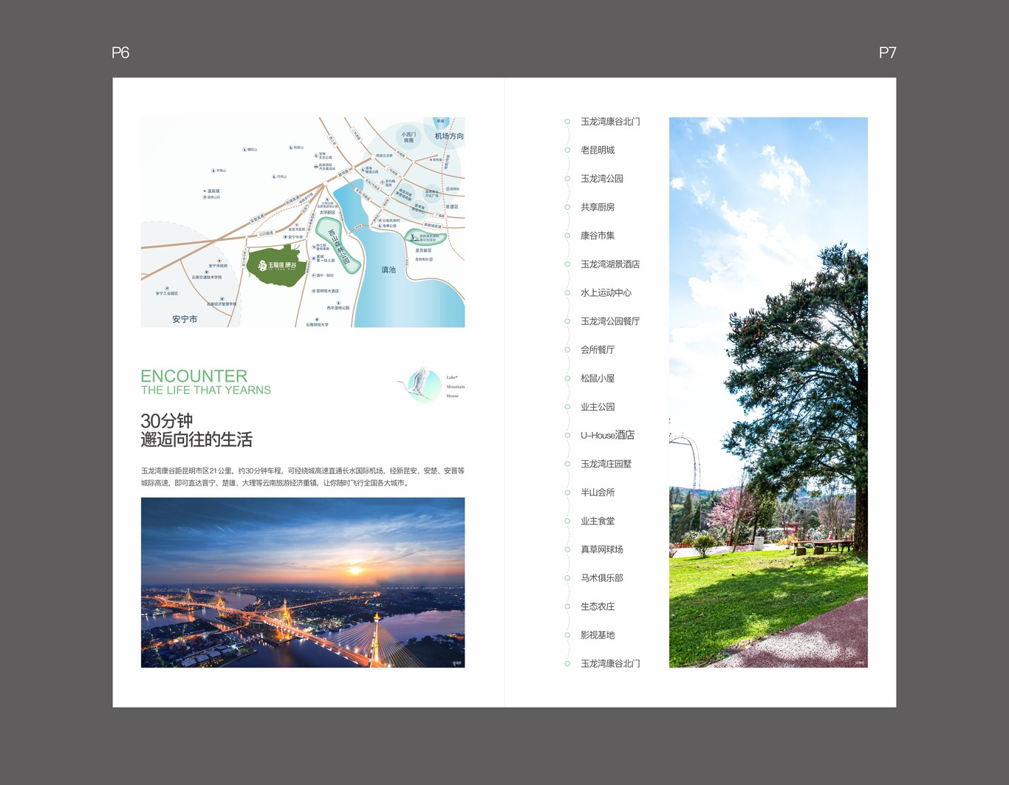Click 玉龙湾康谷北门 just below 影视基地
1009x785 pixels.
(610, 664)
